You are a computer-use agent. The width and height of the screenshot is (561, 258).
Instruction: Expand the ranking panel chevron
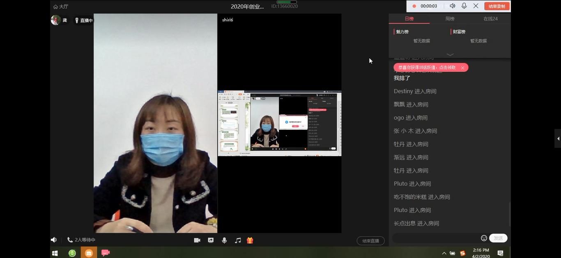(x=450, y=54)
